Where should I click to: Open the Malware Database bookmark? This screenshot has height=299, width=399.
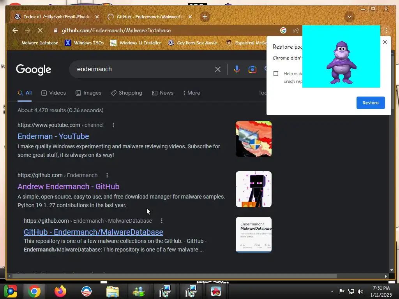tap(35, 43)
